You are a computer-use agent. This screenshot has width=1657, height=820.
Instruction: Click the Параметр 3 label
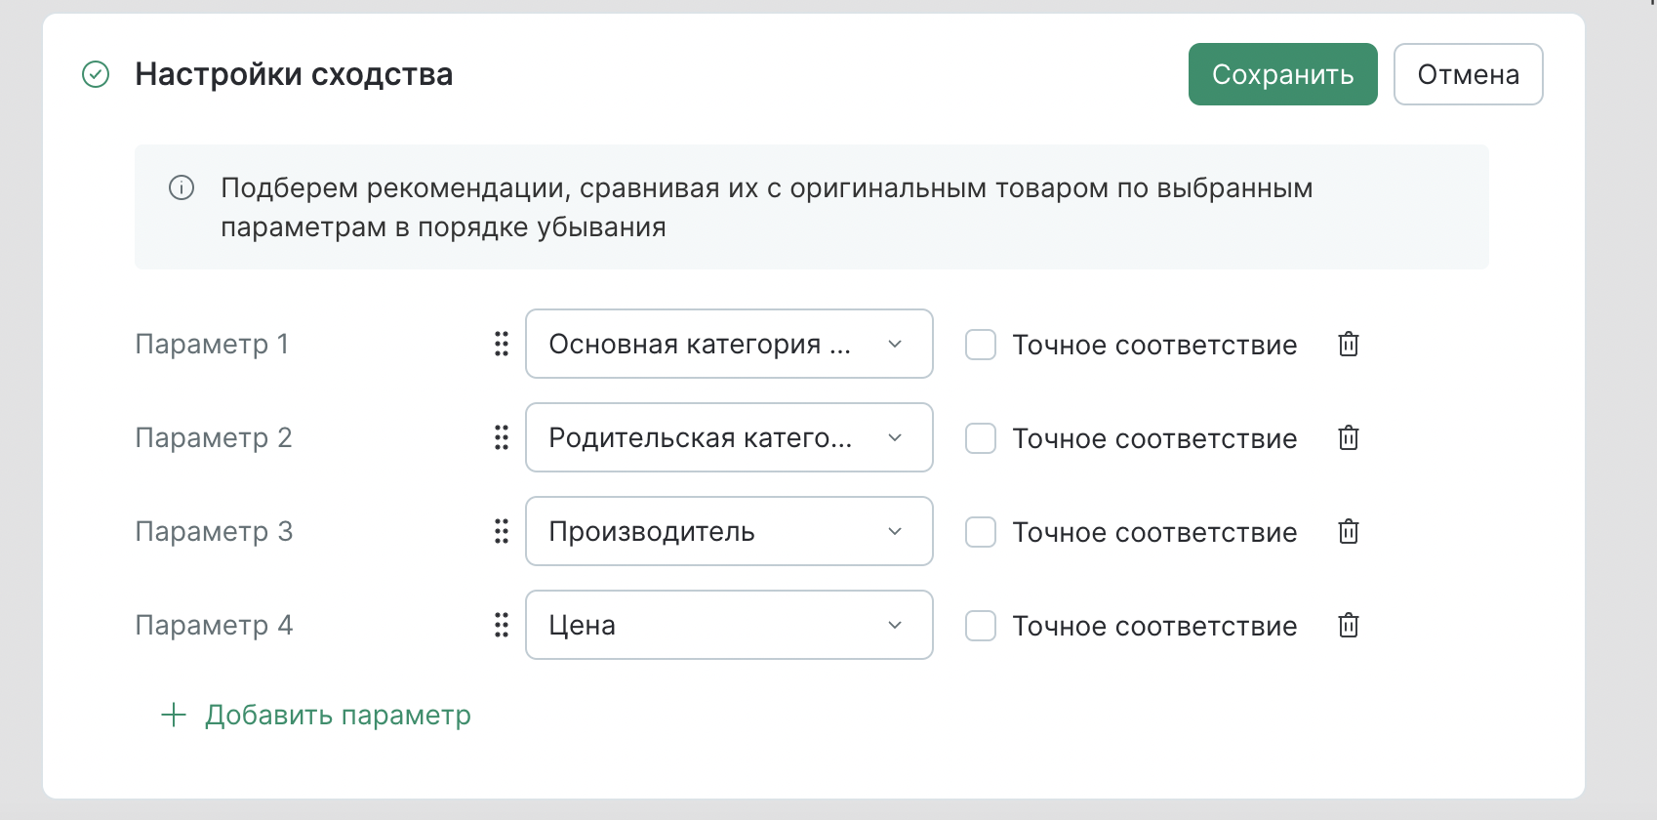tap(214, 531)
